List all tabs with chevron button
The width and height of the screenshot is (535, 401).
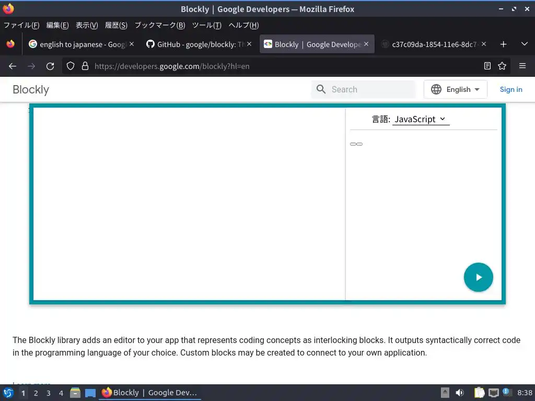525,44
